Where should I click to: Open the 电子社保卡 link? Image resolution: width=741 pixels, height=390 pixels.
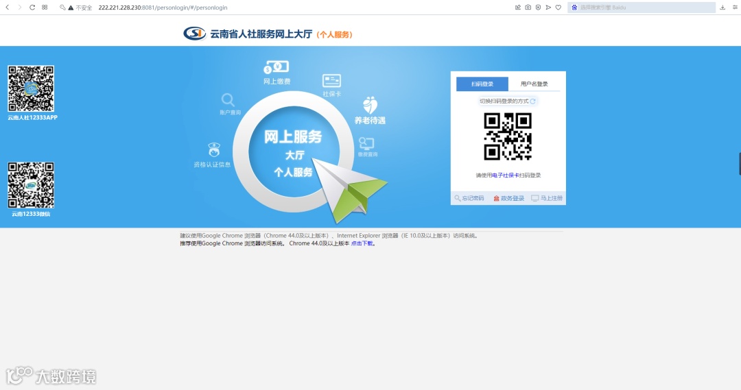[505, 175]
